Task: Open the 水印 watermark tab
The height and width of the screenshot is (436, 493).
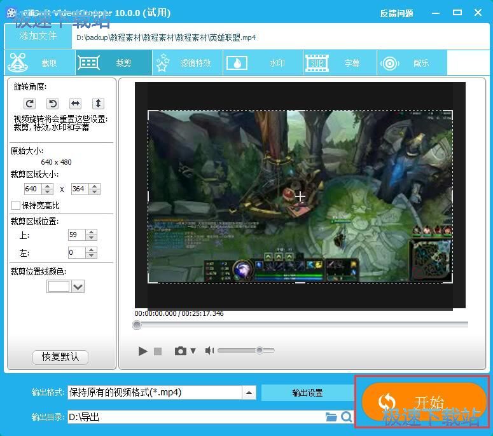Action: [263, 62]
